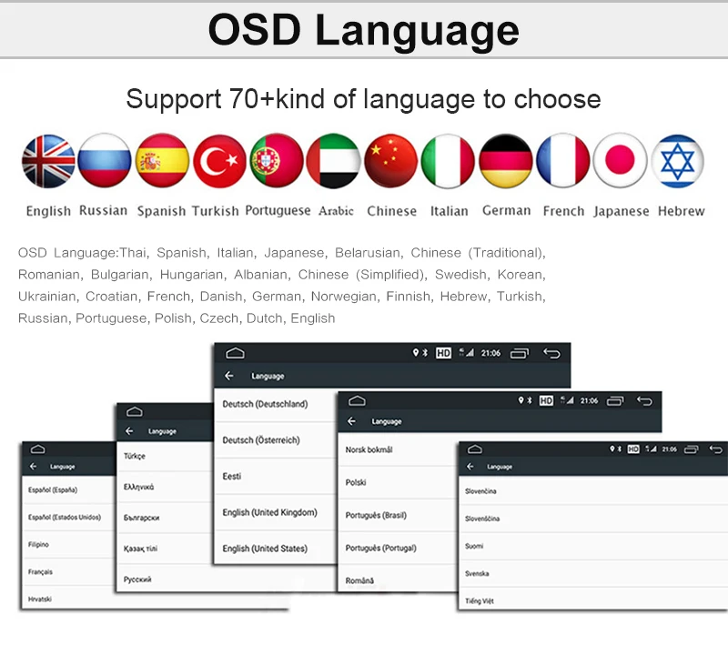The width and height of the screenshot is (728, 645).
Task: Tap the Israeli flag for Hebrew
Action: coord(680,162)
